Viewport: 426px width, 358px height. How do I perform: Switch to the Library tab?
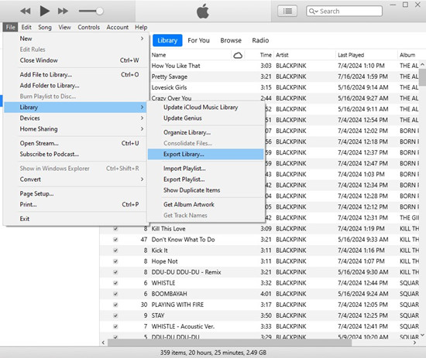tap(167, 40)
